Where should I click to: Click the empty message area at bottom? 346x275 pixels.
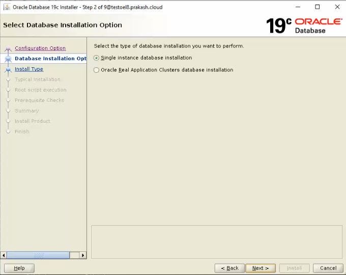coord(217,242)
